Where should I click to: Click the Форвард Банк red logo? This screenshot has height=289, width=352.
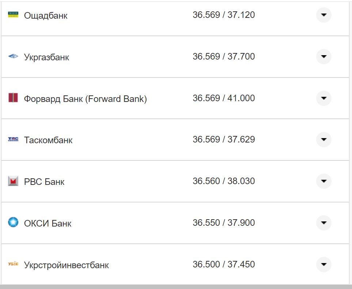[x=13, y=98]
